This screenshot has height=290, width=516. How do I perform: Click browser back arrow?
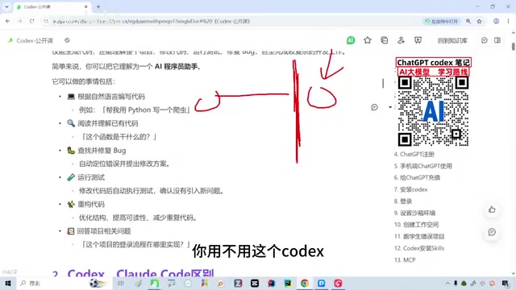click(7, 21)
